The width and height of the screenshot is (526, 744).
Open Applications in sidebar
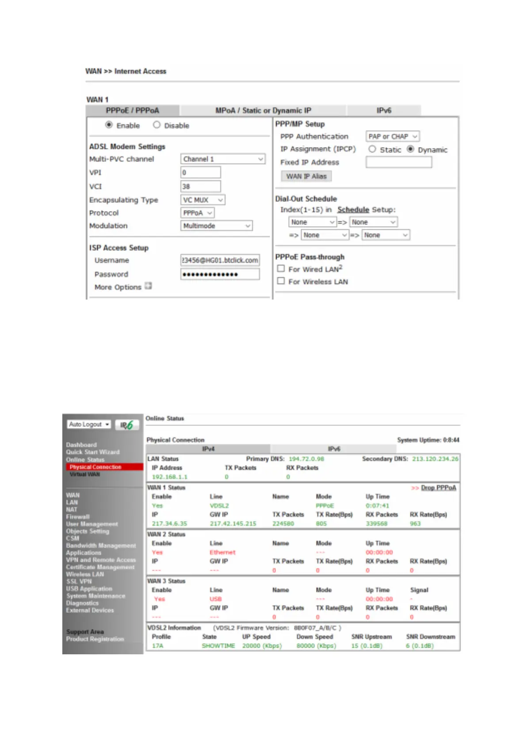click(84, 553)
